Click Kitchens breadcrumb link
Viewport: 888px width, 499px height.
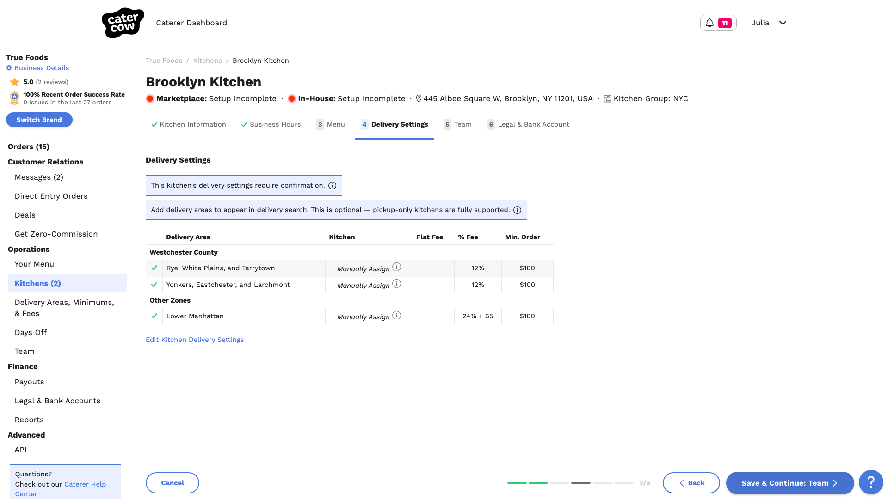point(208,61)
